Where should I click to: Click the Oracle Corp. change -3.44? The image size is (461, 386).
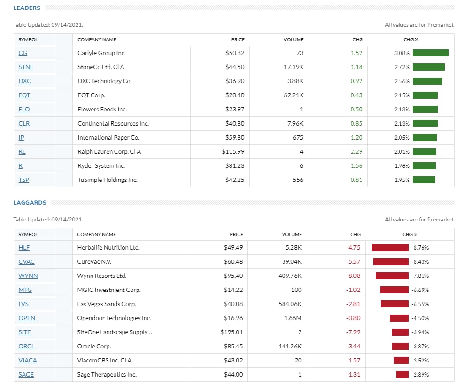pos(353,347)
